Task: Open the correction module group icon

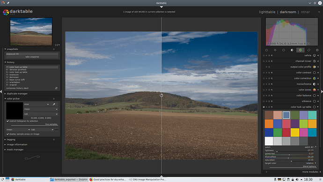Action: click(309, 50)
